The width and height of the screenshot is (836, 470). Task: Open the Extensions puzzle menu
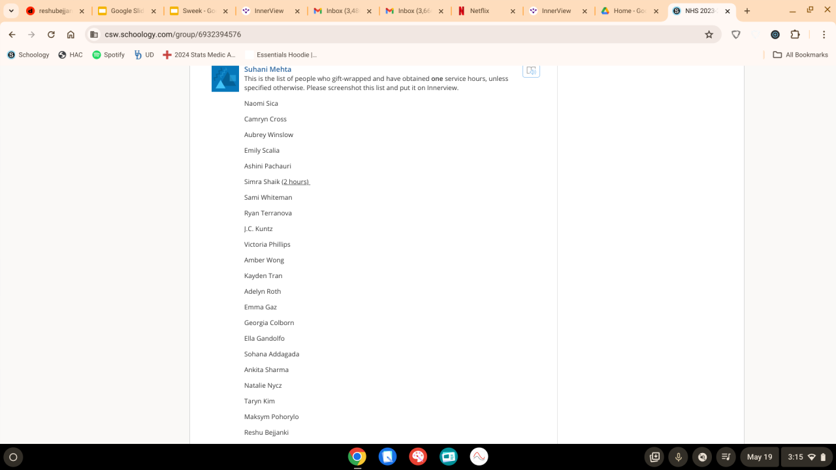pyautogui.click(x=795, y=35)
